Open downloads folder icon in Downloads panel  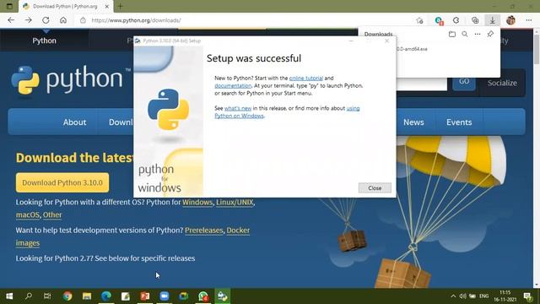point(452,34)
